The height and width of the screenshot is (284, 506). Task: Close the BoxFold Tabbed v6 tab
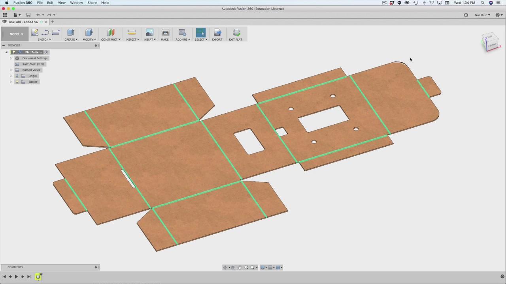46,22
